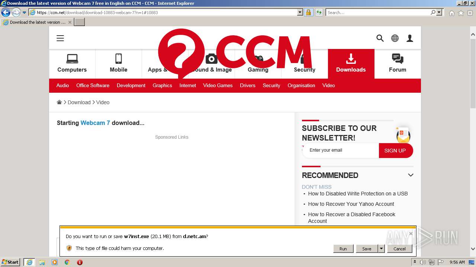The height and width of the screenshot is (267, 476).
Task: Click Internet Explorer taskbar icon
Action: coord(29,262)
